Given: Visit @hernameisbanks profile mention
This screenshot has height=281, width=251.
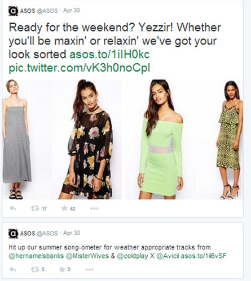Looking at the screenshot, I should 36,256.
